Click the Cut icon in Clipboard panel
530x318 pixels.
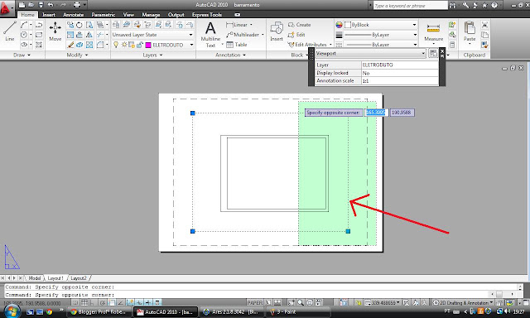[x=484, y=25]
